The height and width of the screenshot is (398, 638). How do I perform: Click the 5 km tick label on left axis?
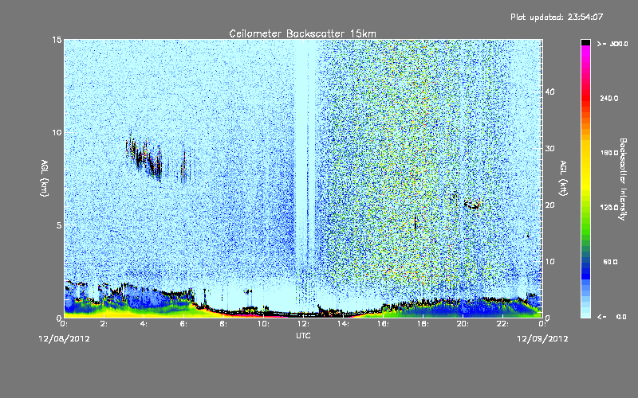59,225
